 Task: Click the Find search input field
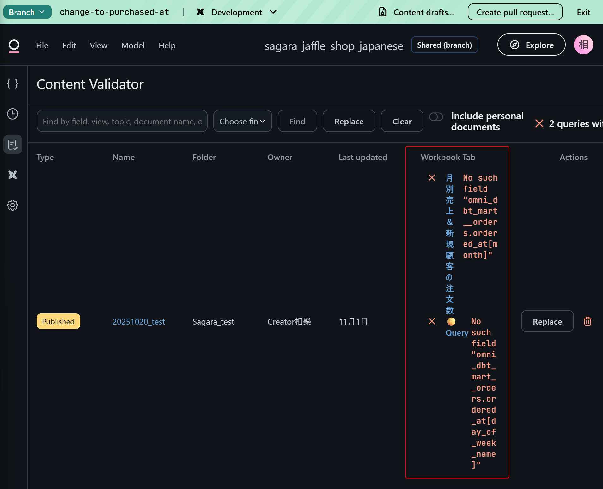122,121
